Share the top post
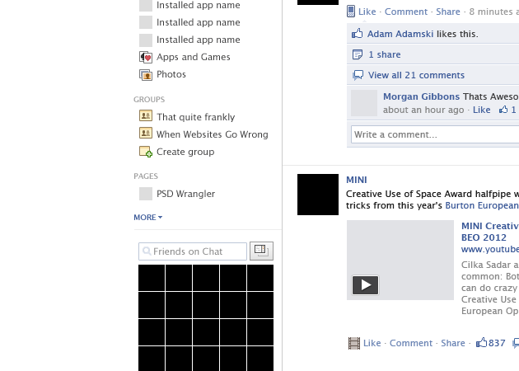 pyautogui.click(x=448, y=12)
